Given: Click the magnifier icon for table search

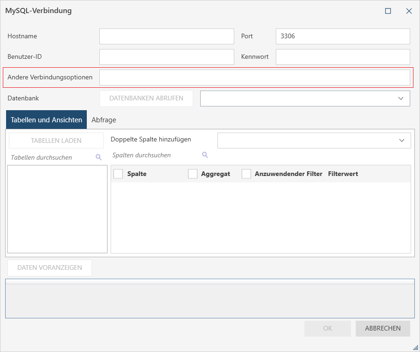Looking at the screenshot, I should tap(98, 157).
